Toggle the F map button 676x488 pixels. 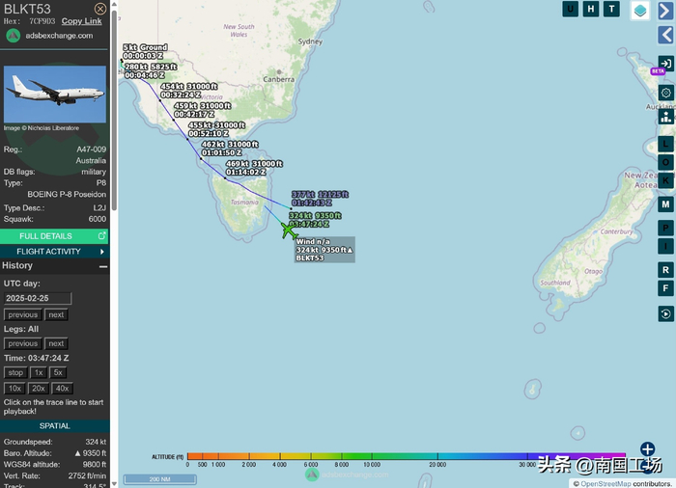tap(665, 288)
